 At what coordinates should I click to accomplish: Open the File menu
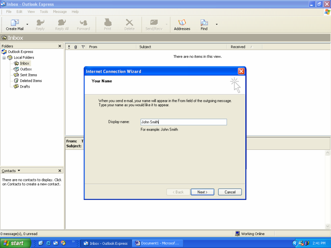(8, 12)
